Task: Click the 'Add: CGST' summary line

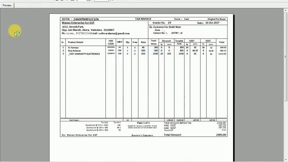Action: point(170,126)
